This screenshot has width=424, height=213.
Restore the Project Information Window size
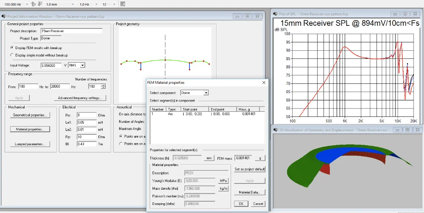248,16
